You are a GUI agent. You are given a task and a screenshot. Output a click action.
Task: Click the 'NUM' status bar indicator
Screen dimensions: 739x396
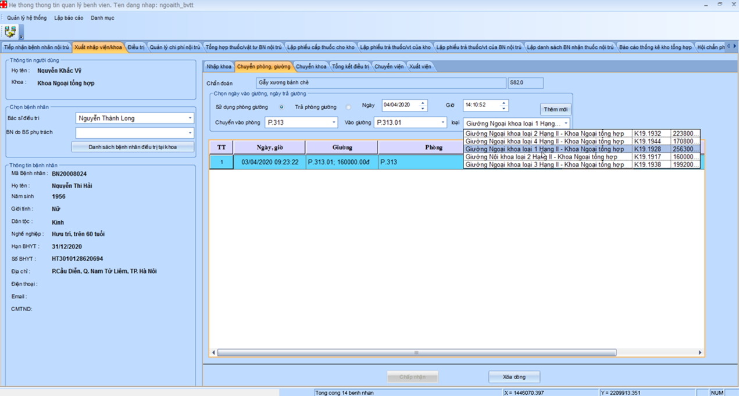pos(717,393)
